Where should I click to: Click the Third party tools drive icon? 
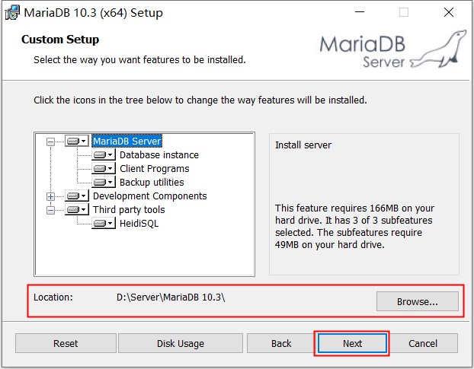click(x=77, y=210)
